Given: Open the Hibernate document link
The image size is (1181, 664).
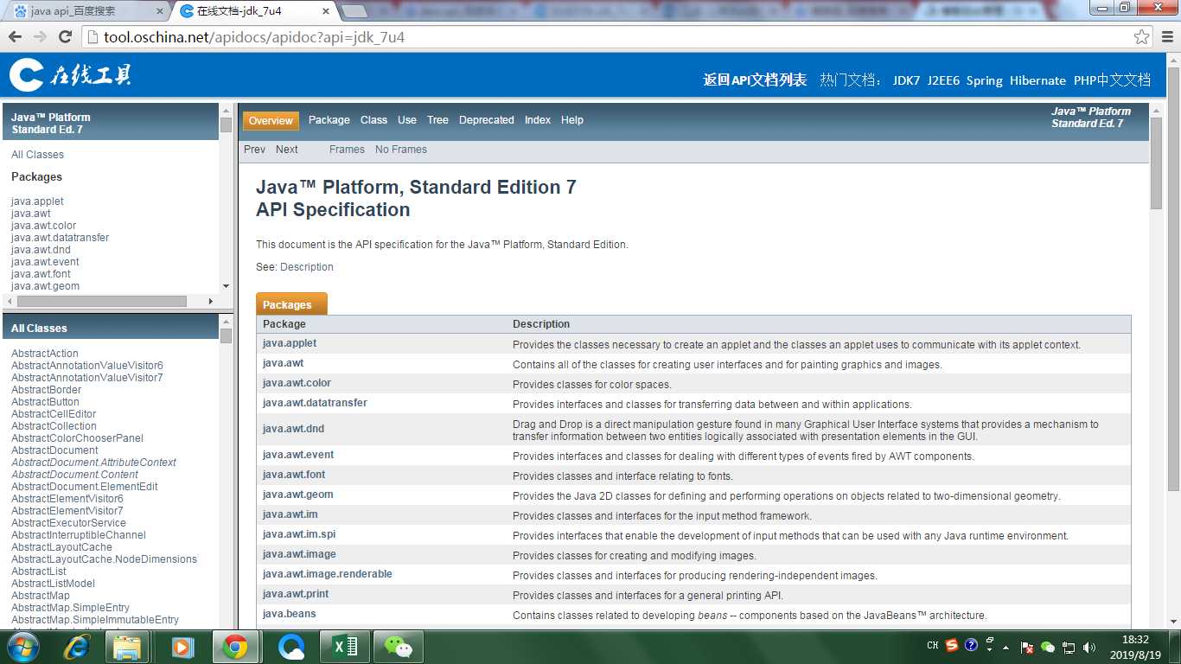Looking at the screenshot, I should click(x=1037, y=80).
